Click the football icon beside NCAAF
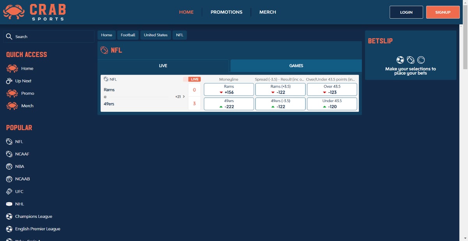This screenshot has width=468, height=241. [9, 154]
